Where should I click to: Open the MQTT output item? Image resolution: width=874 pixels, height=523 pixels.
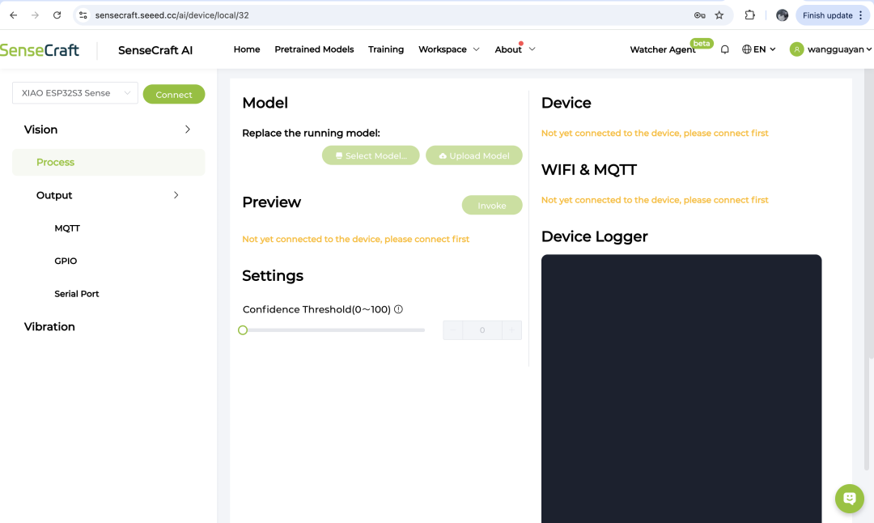click(67, 228)
